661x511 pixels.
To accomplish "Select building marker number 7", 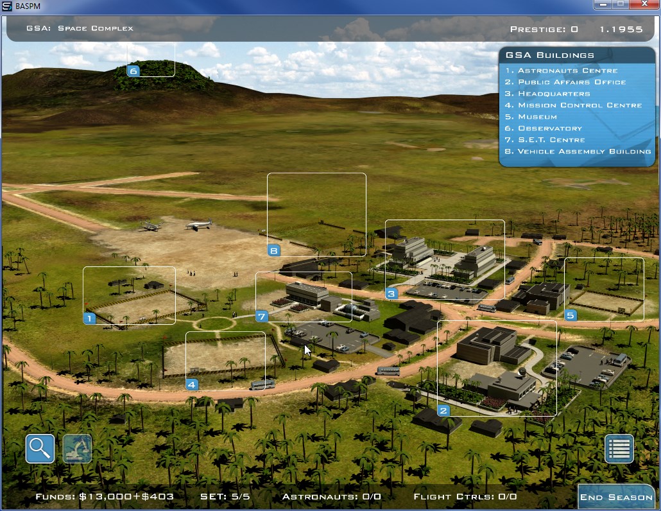I will click(x=262, y=316).
